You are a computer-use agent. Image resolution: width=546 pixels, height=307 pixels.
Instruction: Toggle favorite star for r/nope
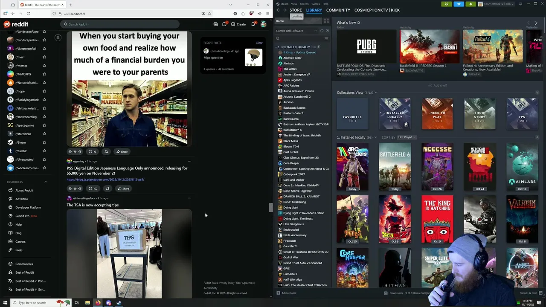[x=44, y=91]
